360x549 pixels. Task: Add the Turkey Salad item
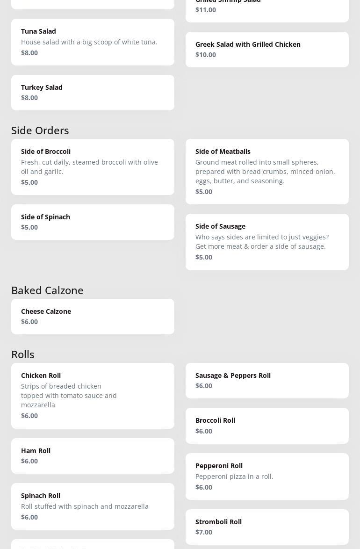pos(93,92)
